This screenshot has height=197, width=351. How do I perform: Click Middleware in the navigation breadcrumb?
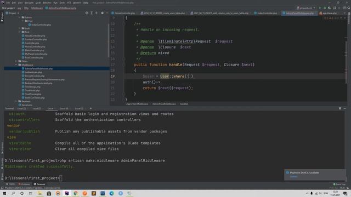tap(37, 8)
